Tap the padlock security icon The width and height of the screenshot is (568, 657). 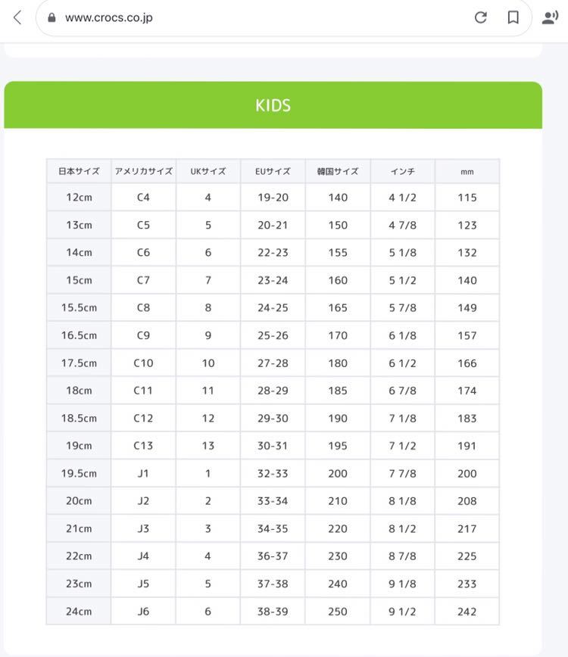[x=51, y=17]
